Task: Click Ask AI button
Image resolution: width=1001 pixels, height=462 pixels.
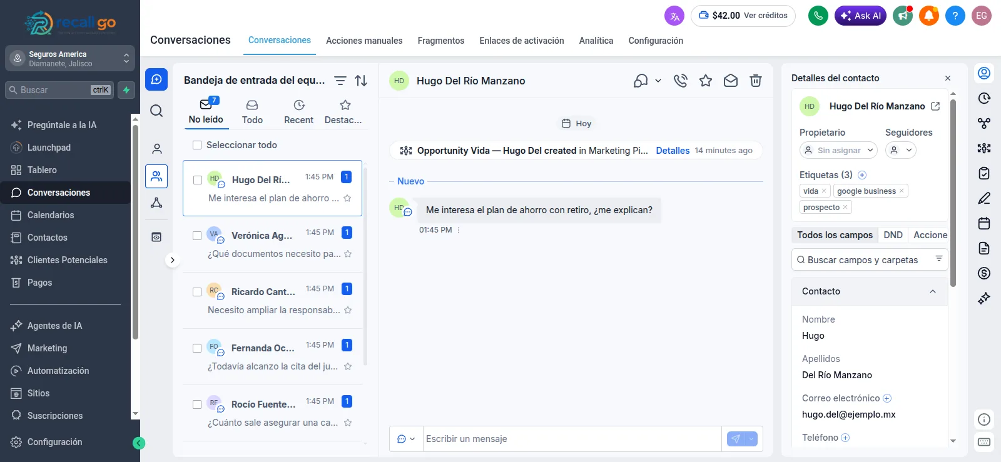Action: (860, 16)
